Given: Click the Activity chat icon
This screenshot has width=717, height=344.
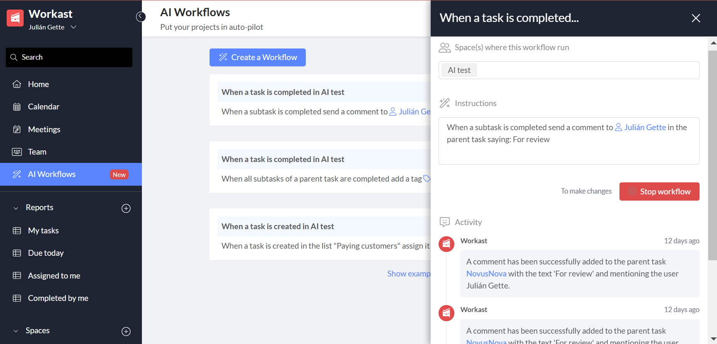Looking at the screenshot, I should tap(445, 222).
